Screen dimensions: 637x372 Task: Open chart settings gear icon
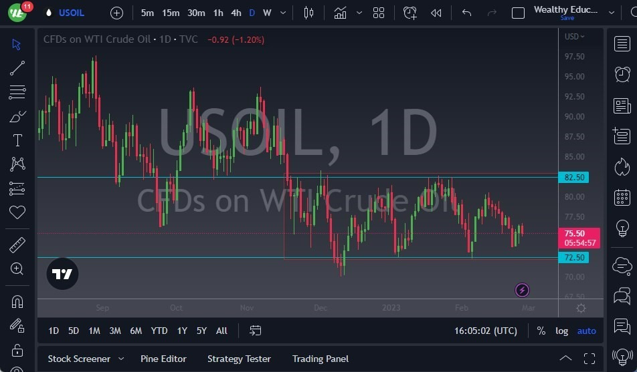(581, 308)
